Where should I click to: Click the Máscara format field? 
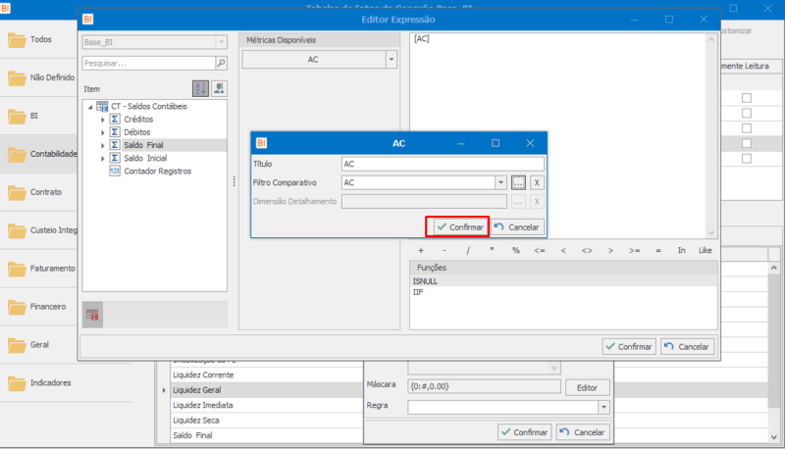click(x=484, y=386)
